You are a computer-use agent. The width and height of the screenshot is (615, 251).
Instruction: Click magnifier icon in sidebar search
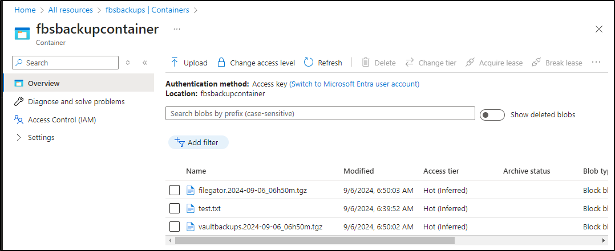point(19,63)
